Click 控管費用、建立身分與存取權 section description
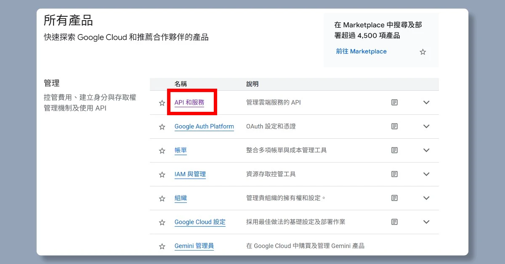Viewport: 505px width, 264px height. (x=90, y=103)
